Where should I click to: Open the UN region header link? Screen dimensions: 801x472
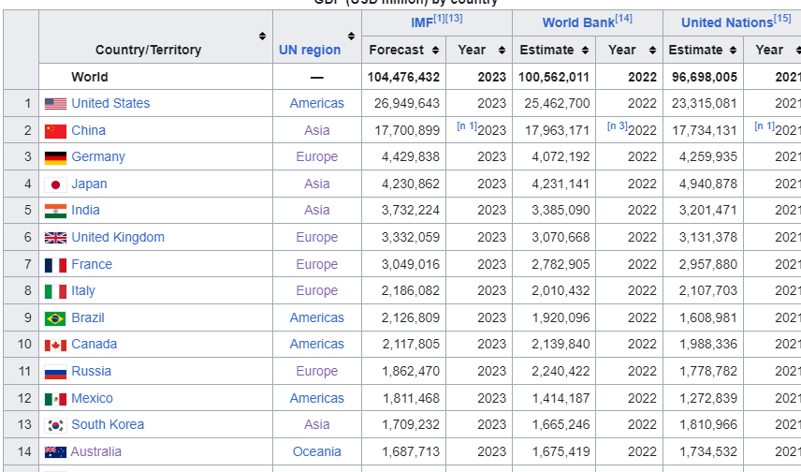coord(310,51)
